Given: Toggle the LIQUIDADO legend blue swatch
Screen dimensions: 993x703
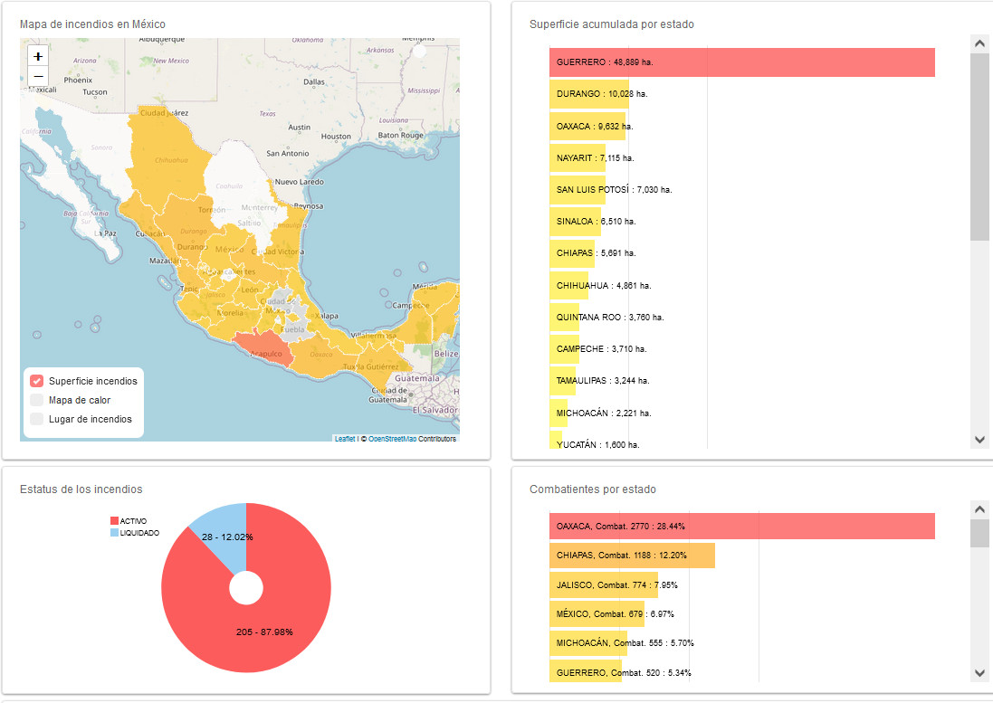Looking at the screenshot, I should tap(115, 533).
